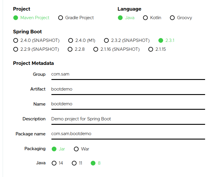Pick Spring Boot 2.3.2 (SNAPSHOT) version
The image size is (224, 177).
click(x=106, y=40)
